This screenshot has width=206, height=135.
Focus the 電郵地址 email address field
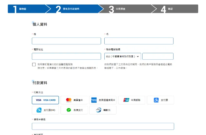click(x=67, y=56)
